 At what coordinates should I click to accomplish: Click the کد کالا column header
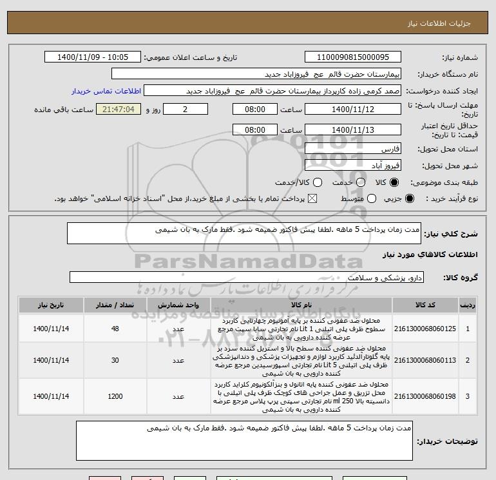425,305
